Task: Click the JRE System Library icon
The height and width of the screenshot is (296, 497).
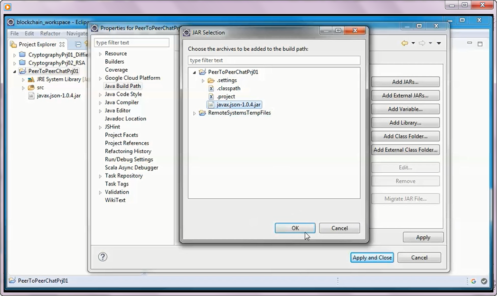Action: (30, 79)
